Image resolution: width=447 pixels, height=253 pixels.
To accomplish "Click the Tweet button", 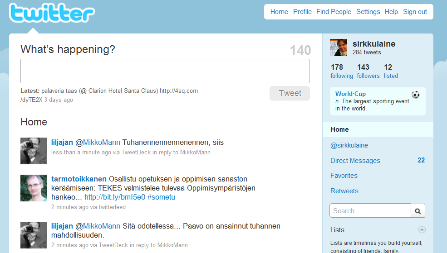I will (x=290, y=93).
